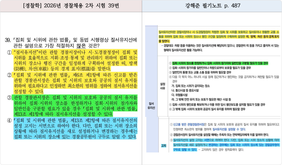This screenshot has width=282, height=165.
Task: Click notes item '집회·시위의 참가자를 일반인이나 차량으로부터'
Action: pos(211,68)
